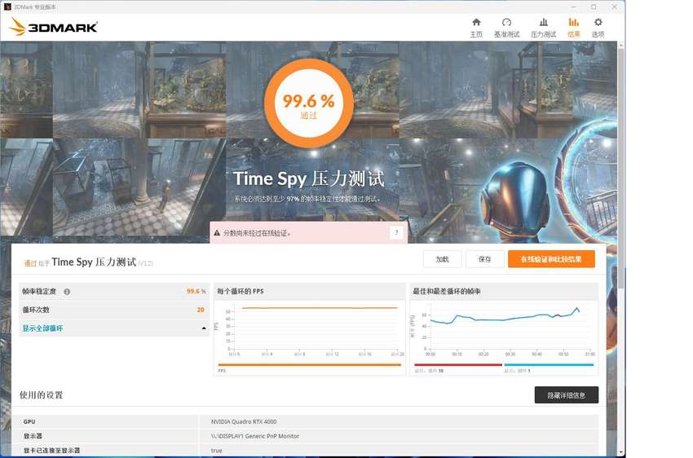This screenshot has height=458, width=693.
Task: Click the Hide Details (隐藏详细信息) button
Action: pos(566,395)
